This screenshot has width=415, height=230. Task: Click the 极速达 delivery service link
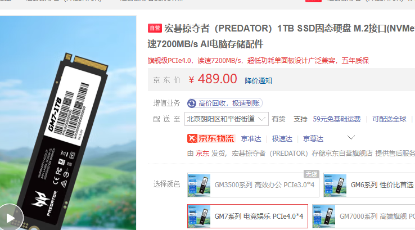282,139
